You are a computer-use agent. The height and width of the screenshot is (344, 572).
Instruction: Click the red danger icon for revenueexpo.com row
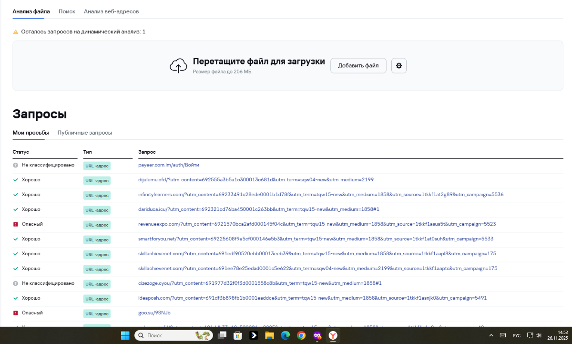(x=16, y=224)
